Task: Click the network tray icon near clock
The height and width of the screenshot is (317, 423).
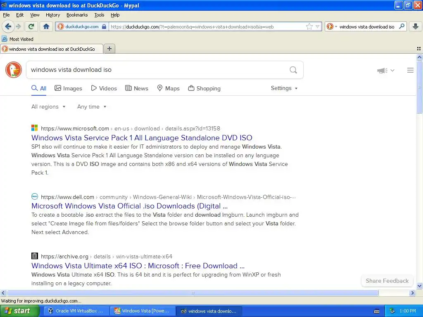Action: [x=392, y=311]
